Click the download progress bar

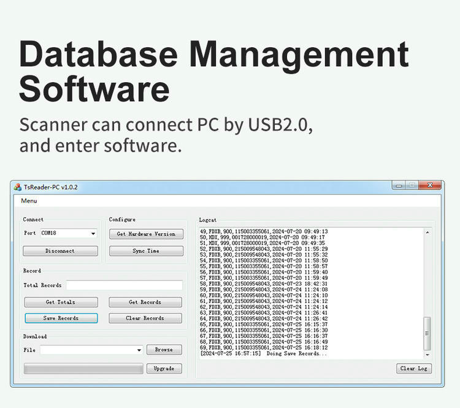click(83, 369)
